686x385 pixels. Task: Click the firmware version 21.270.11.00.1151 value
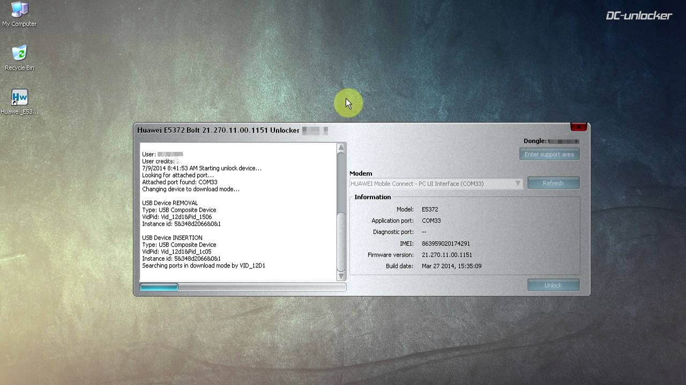(447, 255)
